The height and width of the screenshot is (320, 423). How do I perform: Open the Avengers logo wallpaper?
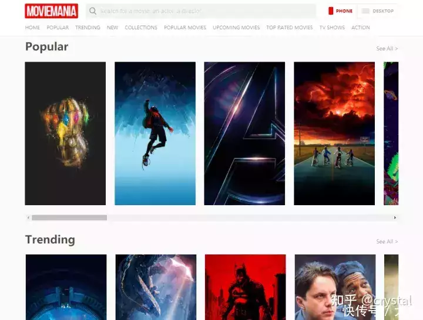(244, 134)
